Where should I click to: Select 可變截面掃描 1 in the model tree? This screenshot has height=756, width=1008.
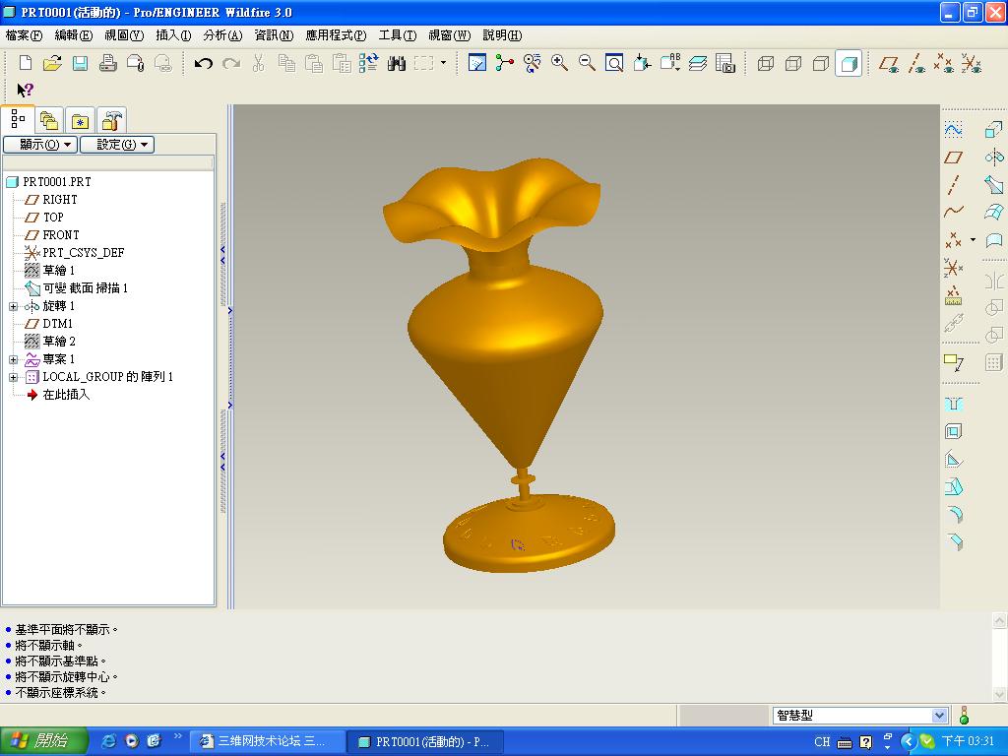point(85,288)
